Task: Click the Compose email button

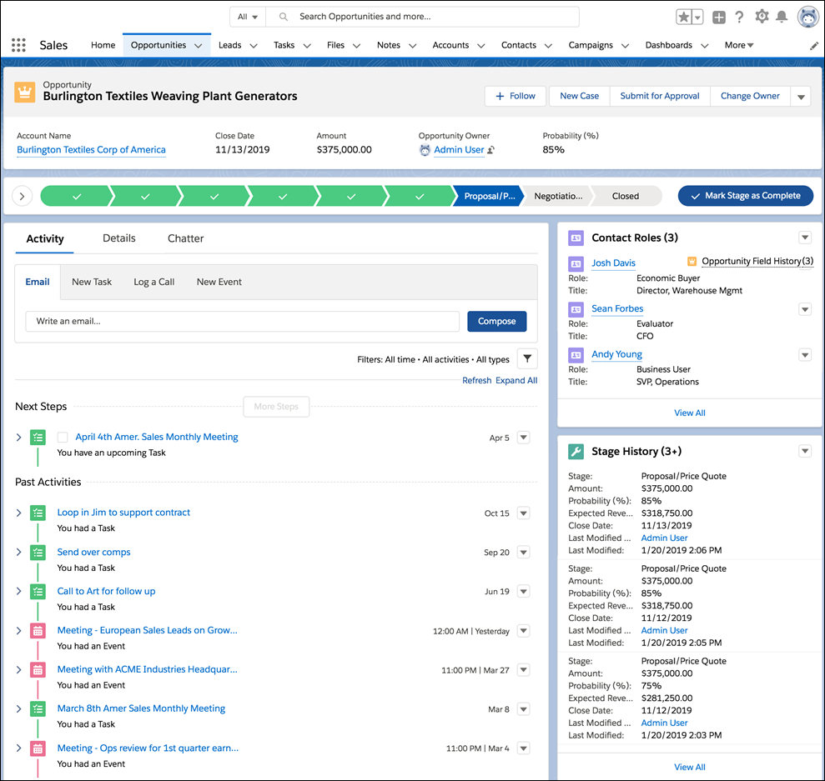Action: pos(496,321)
